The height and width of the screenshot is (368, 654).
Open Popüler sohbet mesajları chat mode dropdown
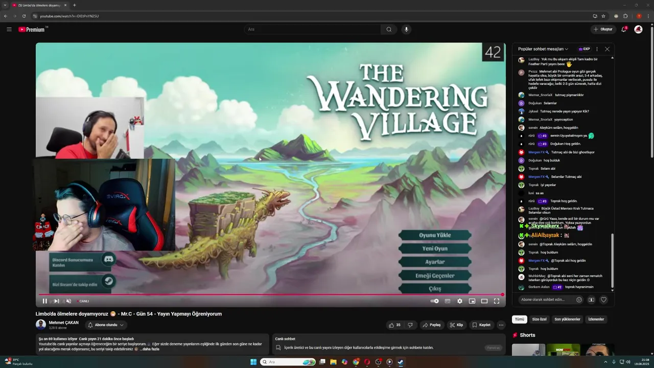click(543, 49)
